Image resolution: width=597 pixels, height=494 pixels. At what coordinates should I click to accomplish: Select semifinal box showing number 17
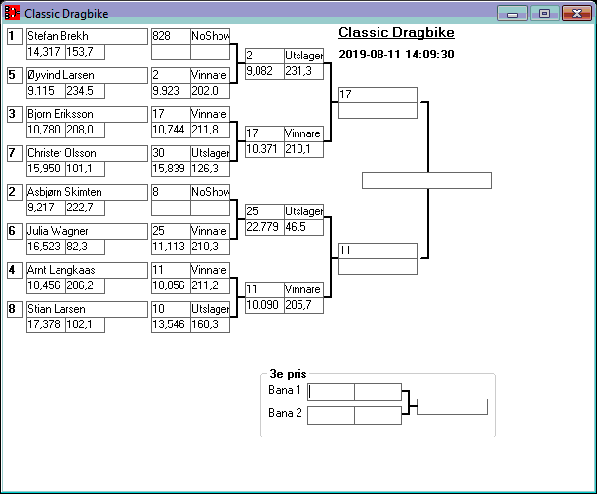[x=357, y=95]
